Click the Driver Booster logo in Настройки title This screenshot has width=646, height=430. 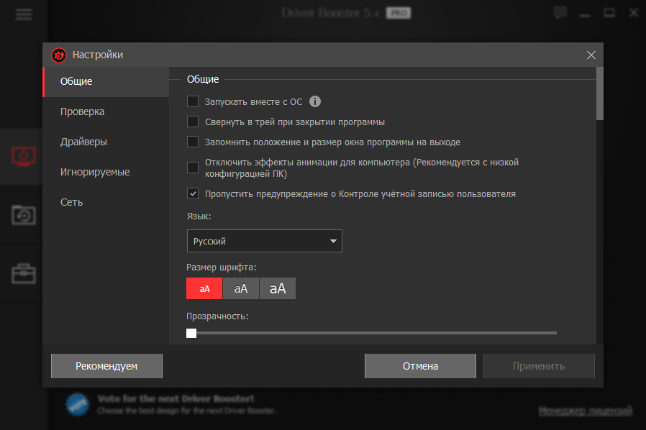(59, 55)
